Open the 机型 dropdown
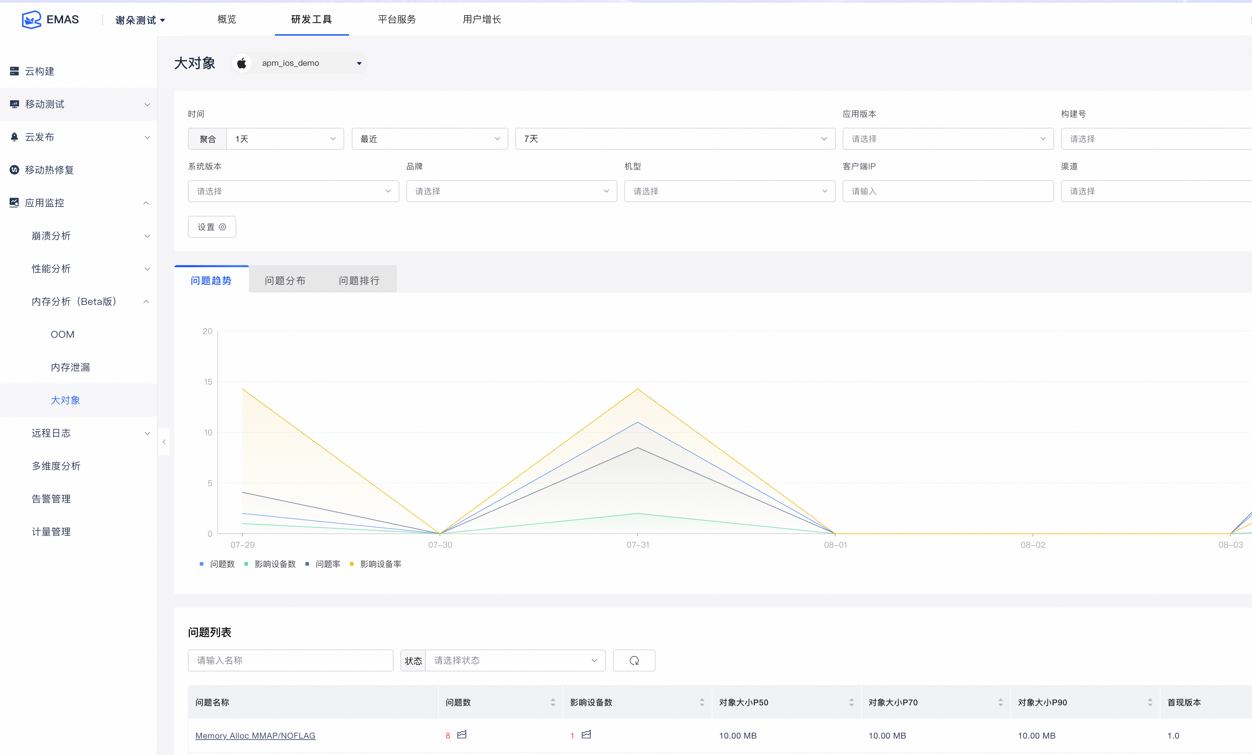The width and height of the screenshot is (1252, 755). 730,191
